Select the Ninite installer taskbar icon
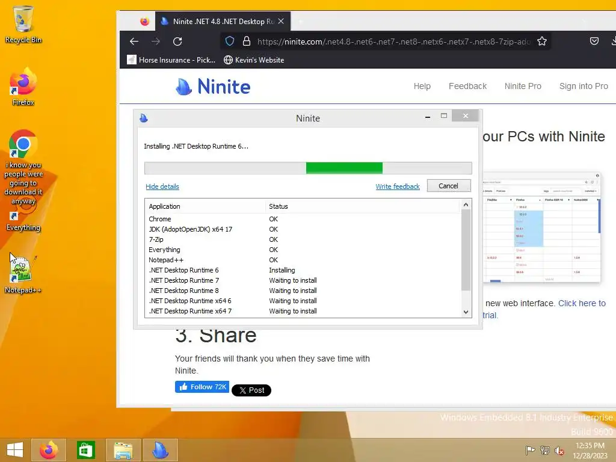The width and height of the screenshot is (616, 462). (x=160, y=450)
